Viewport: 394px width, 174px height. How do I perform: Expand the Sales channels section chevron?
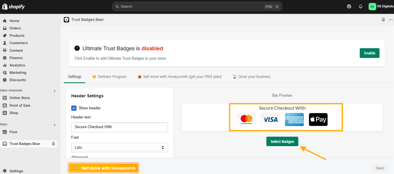tap(55, 91)
